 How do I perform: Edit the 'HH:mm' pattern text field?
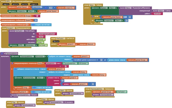click(x=157, y=13)
